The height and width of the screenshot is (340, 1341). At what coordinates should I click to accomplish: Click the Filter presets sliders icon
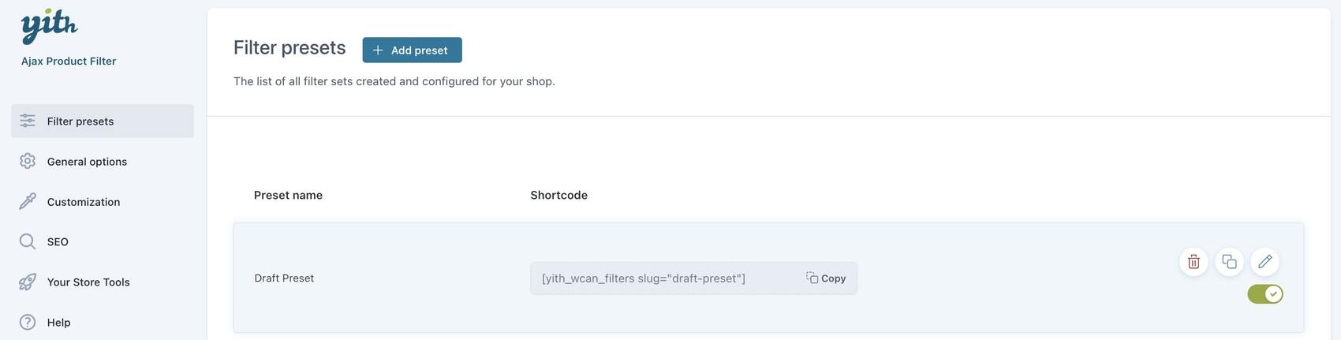point(28,121)
